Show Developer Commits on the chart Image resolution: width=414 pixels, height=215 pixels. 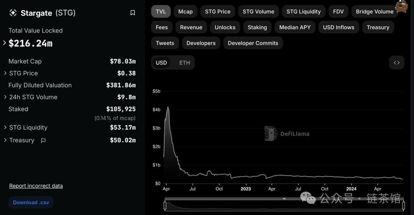[253, 43]
